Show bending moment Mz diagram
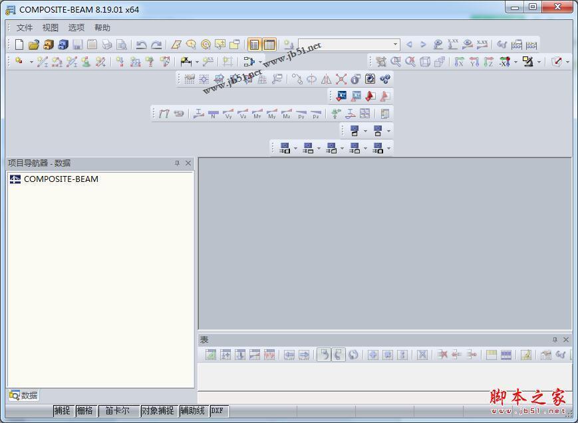 [287, 114]
